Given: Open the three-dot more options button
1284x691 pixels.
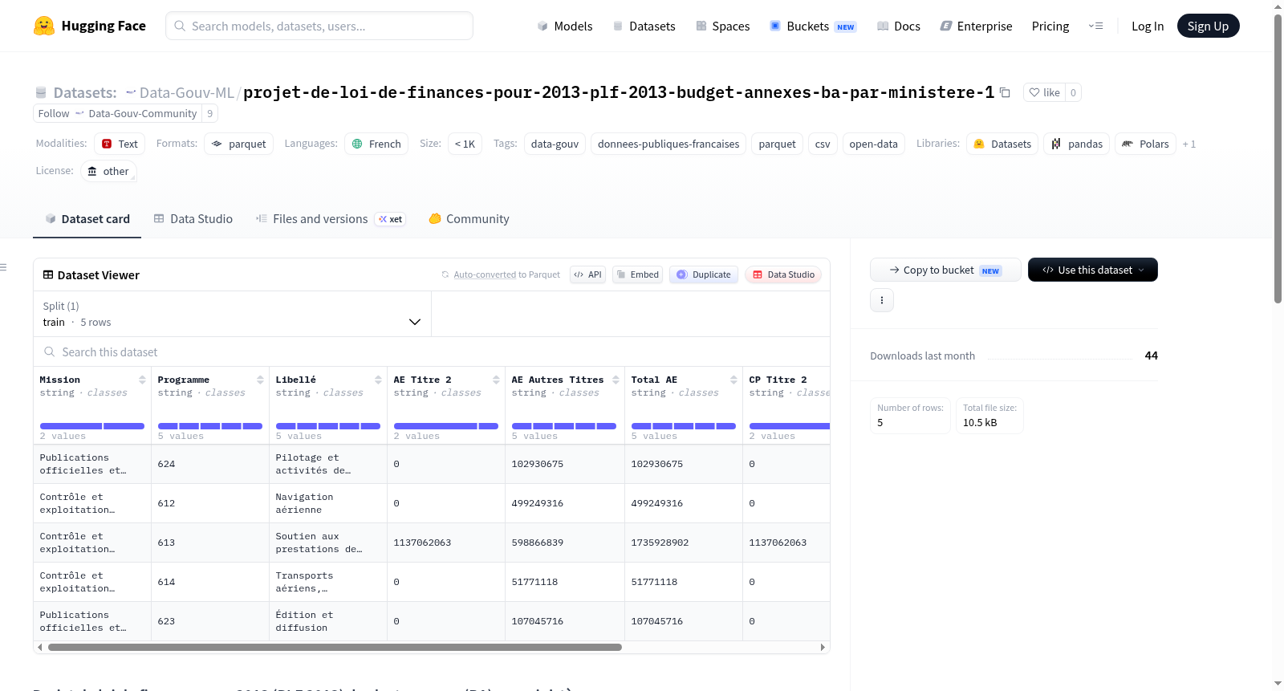Looking at the screenshot, I should (x=882, y=300).
